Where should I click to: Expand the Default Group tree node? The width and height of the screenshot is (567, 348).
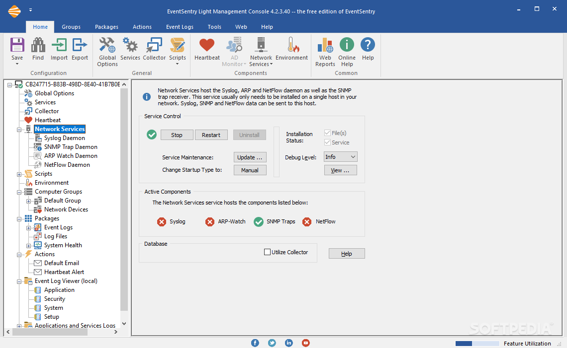pos(28,201)
